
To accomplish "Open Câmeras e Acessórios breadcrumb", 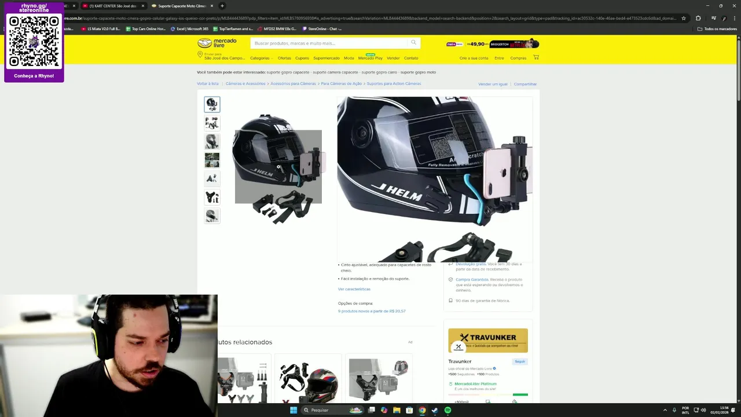I will [x=245, y=83].
